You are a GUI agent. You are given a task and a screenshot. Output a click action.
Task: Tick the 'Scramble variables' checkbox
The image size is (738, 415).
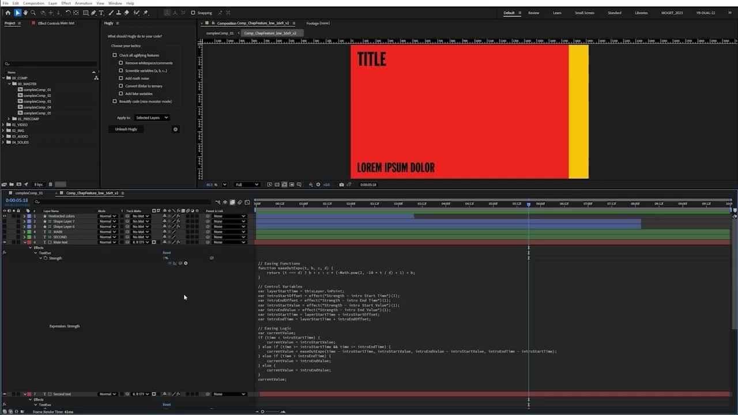[121, 70]
